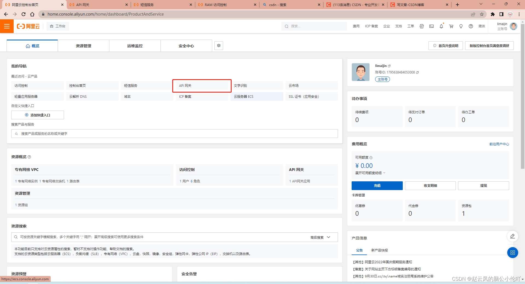Select the 公告 tab in 产品信息
The width and height of the screenshot is (525, 284).
[x=359, y=250]
